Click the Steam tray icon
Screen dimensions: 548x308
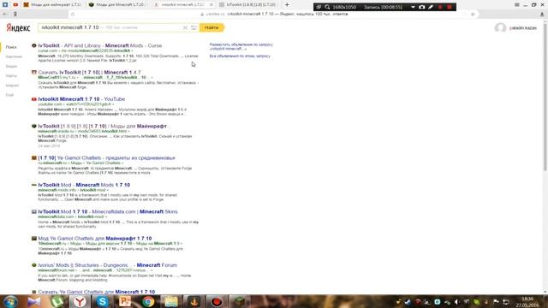point(408,302)
